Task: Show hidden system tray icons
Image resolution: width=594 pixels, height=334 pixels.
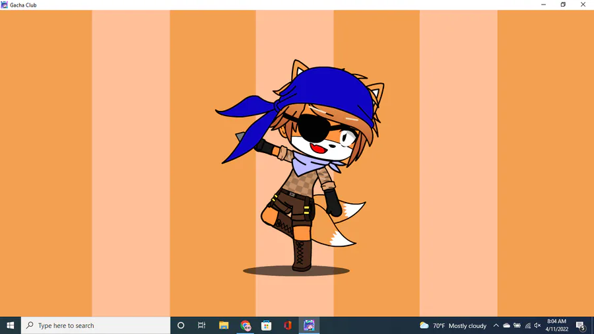Action: click(496, 325)
